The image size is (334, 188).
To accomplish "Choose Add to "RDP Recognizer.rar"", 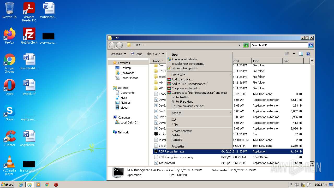I will 199,84.
